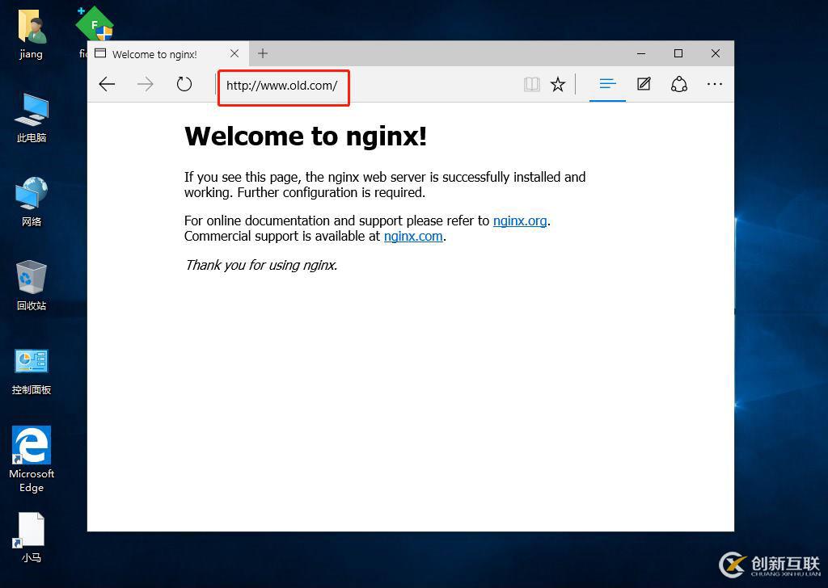Screen dimensions: 828x588
Task: Click inside the highlighted address bar
Action: point(283,86)
